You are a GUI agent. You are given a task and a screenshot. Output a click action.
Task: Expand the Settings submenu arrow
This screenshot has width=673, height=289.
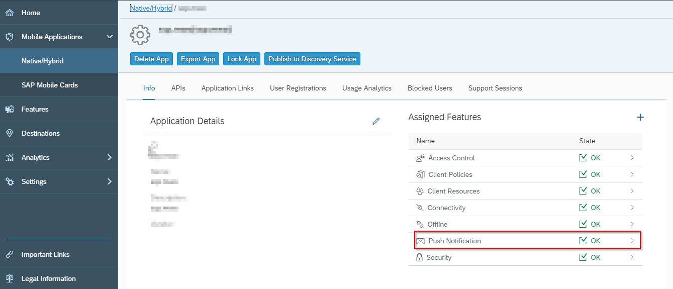click(x=110, y=181)
